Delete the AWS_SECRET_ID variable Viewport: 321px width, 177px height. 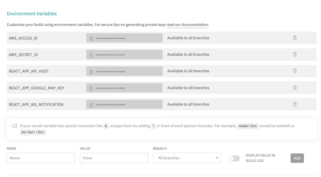click(295, 54)
